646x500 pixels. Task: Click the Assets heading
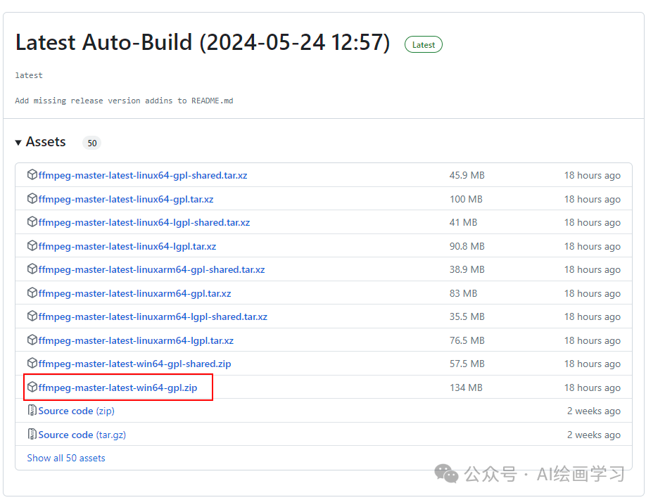tap(46, 141)
